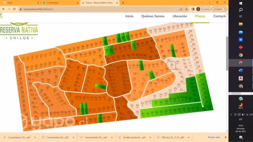
Task: Open Dropbox from the taskbar
Action: point(241,39)
